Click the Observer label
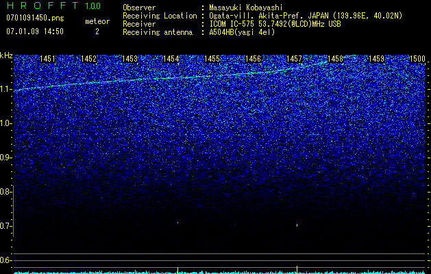This screenshot has height=274, width=431. click(139, 8)
